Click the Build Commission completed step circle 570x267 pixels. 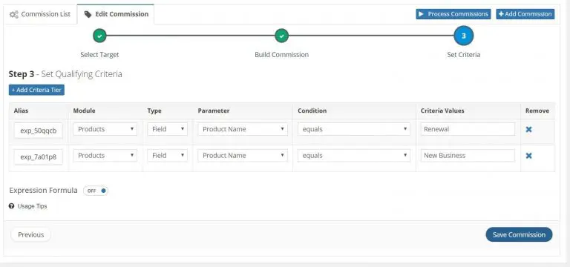pyautogui.click(x=281, y=36)
